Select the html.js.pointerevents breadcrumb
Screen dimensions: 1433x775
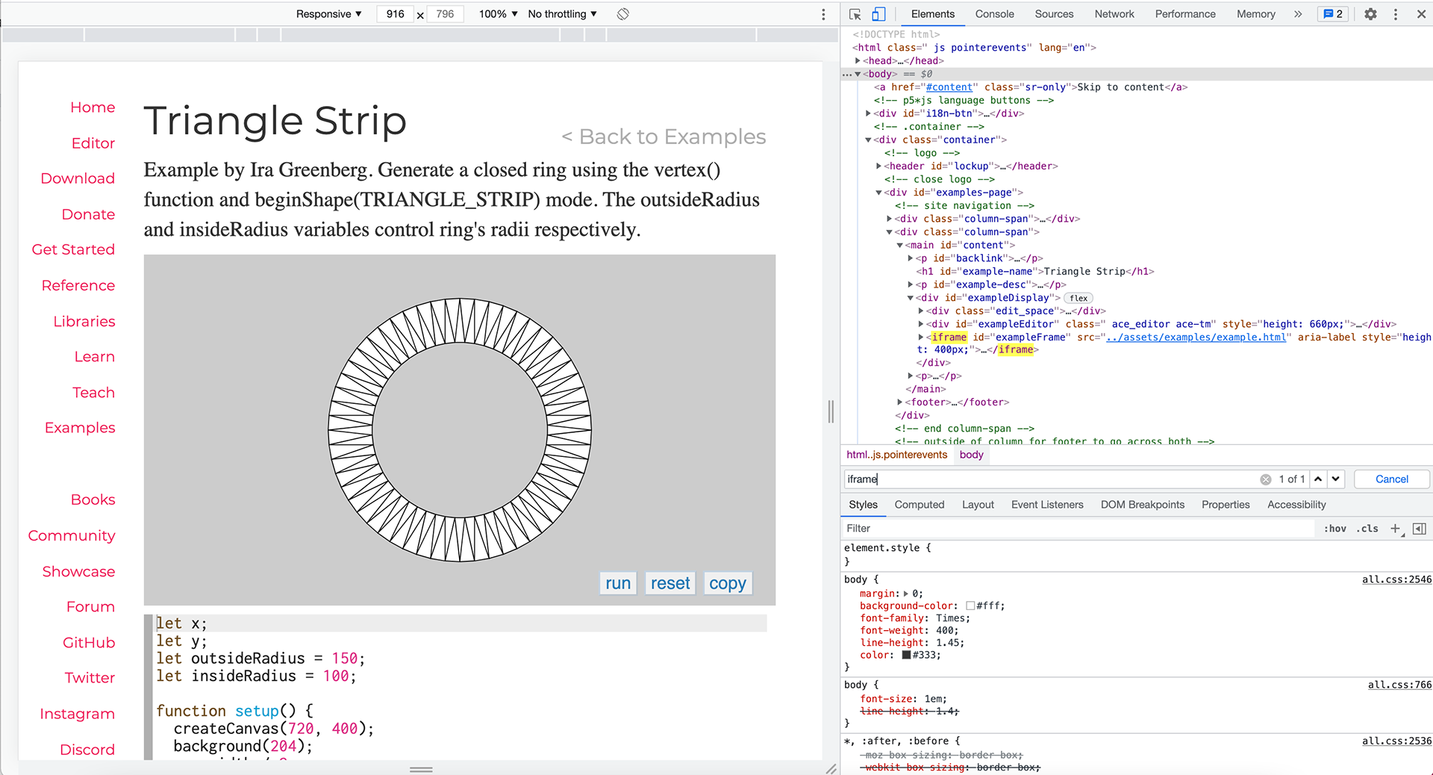[x=896, y=455]
